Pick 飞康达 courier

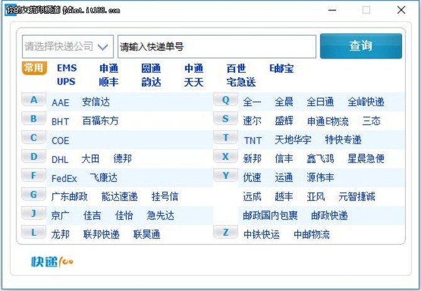[104, 177]
